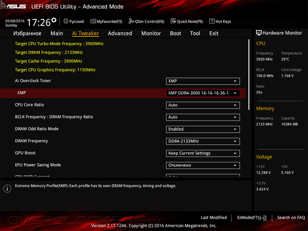Screen dimensions: 308x231
Task: Click the Hardware Monitor screen icon
Action: [259, 33]
